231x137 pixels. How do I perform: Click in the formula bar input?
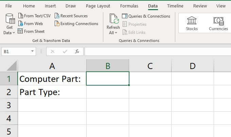156,51
